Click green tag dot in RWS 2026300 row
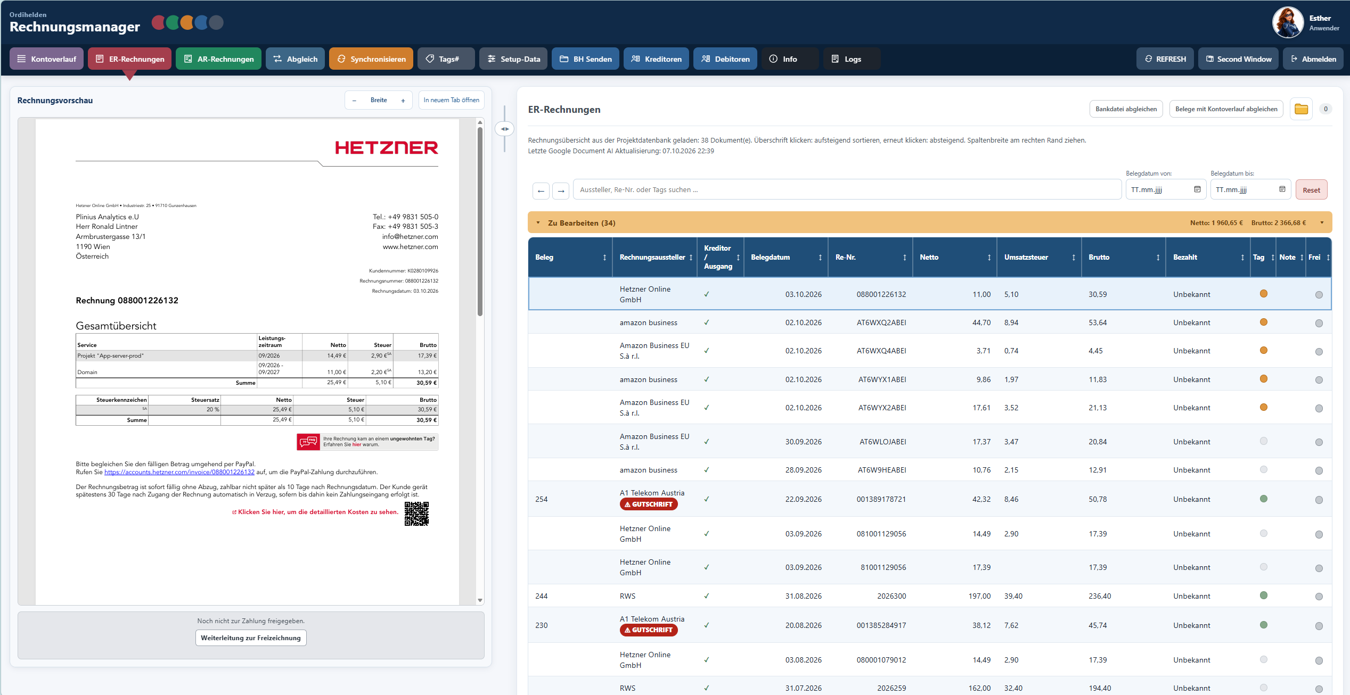The width and height of the screenshot is (1350, 695). [1264, 595]
